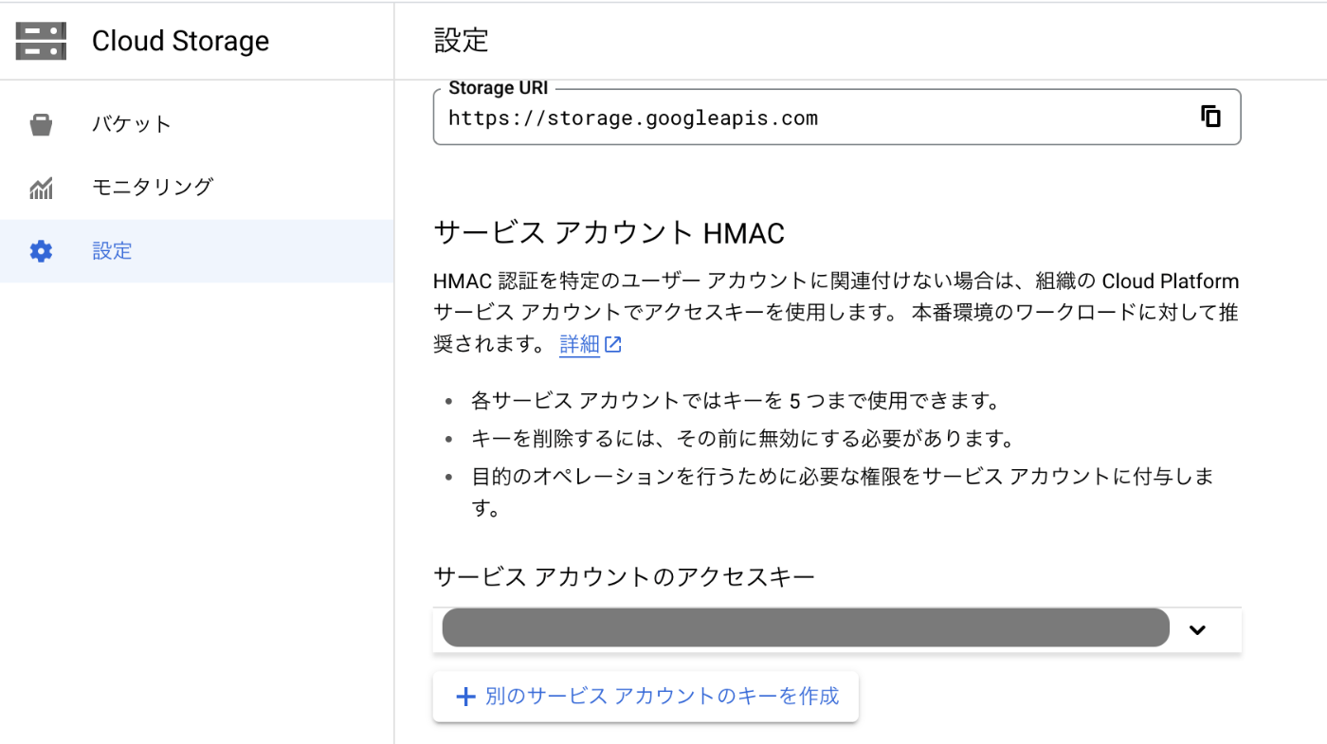
Task: Select the 設定 menu item
Action: pos(197,251)
